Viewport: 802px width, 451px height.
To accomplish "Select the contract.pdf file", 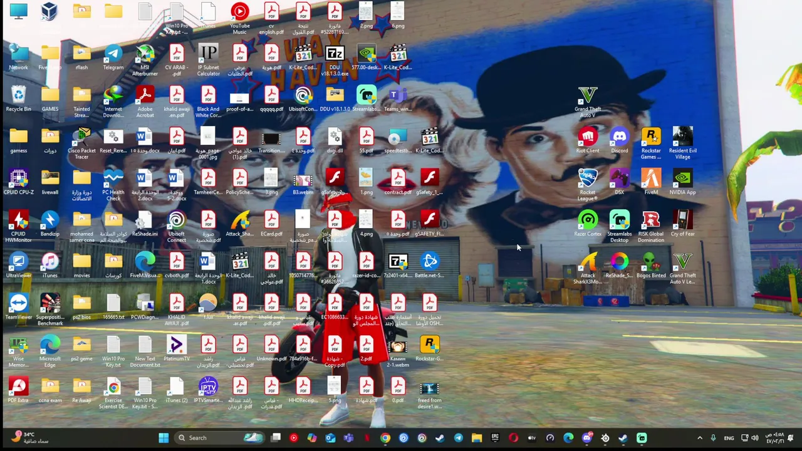I will 398,182.
